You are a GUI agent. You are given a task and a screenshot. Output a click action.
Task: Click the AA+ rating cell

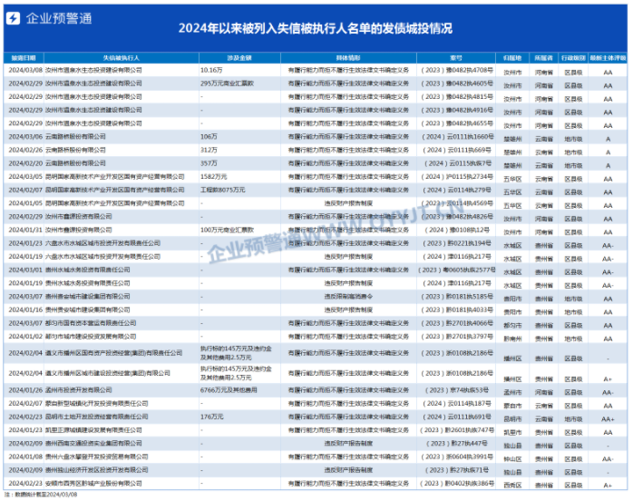point(608,419)
